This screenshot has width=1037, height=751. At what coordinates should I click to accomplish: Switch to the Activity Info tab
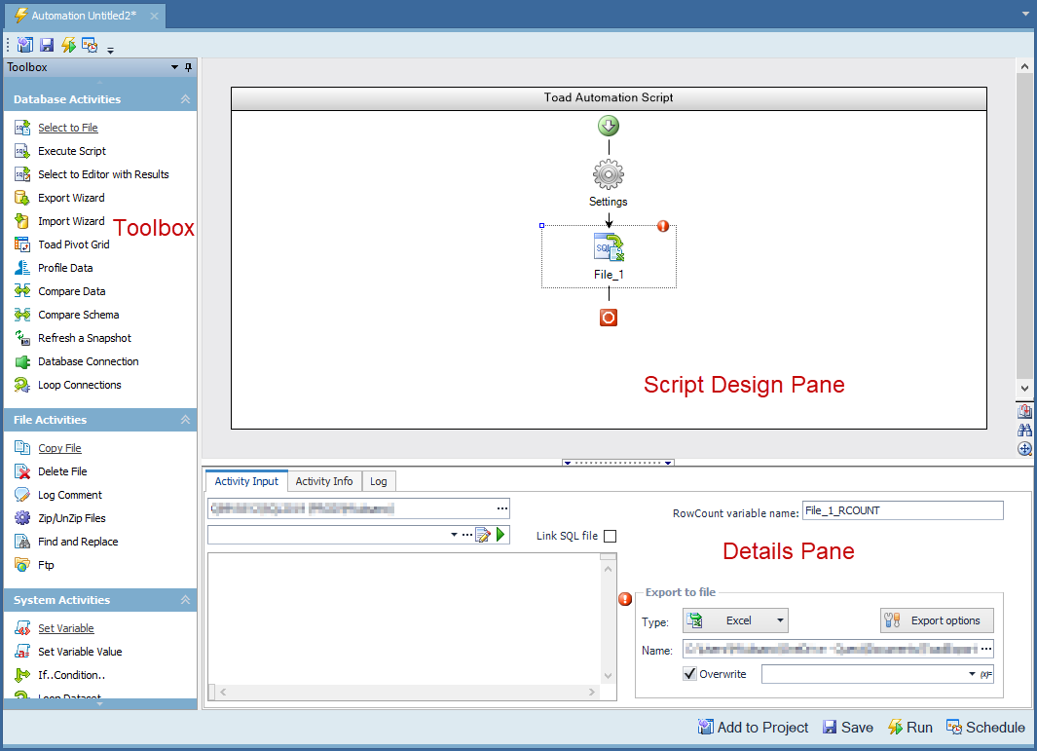point(323,481)
